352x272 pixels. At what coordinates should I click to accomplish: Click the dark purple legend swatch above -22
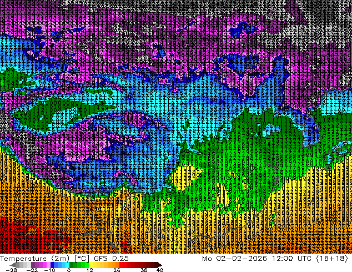point(33,265)
